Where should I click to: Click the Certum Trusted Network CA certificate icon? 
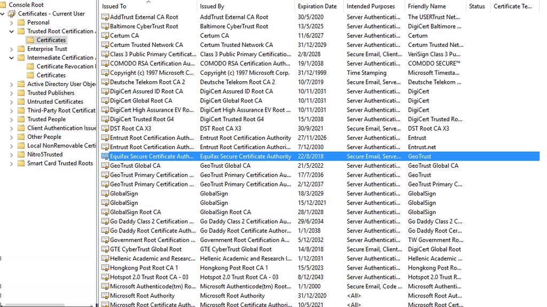105,45
